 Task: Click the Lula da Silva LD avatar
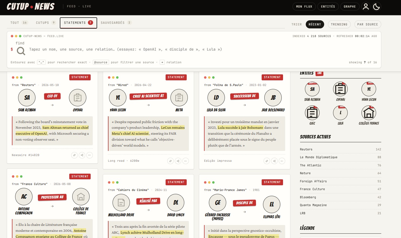point(216,98)
